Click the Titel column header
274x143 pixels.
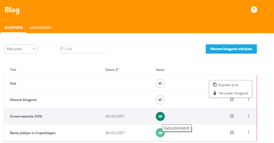tap(13, 70)
